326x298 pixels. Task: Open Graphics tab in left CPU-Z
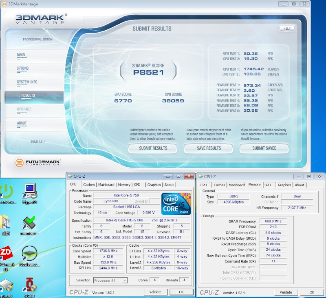pyautogui.click(x=154, y=185)
